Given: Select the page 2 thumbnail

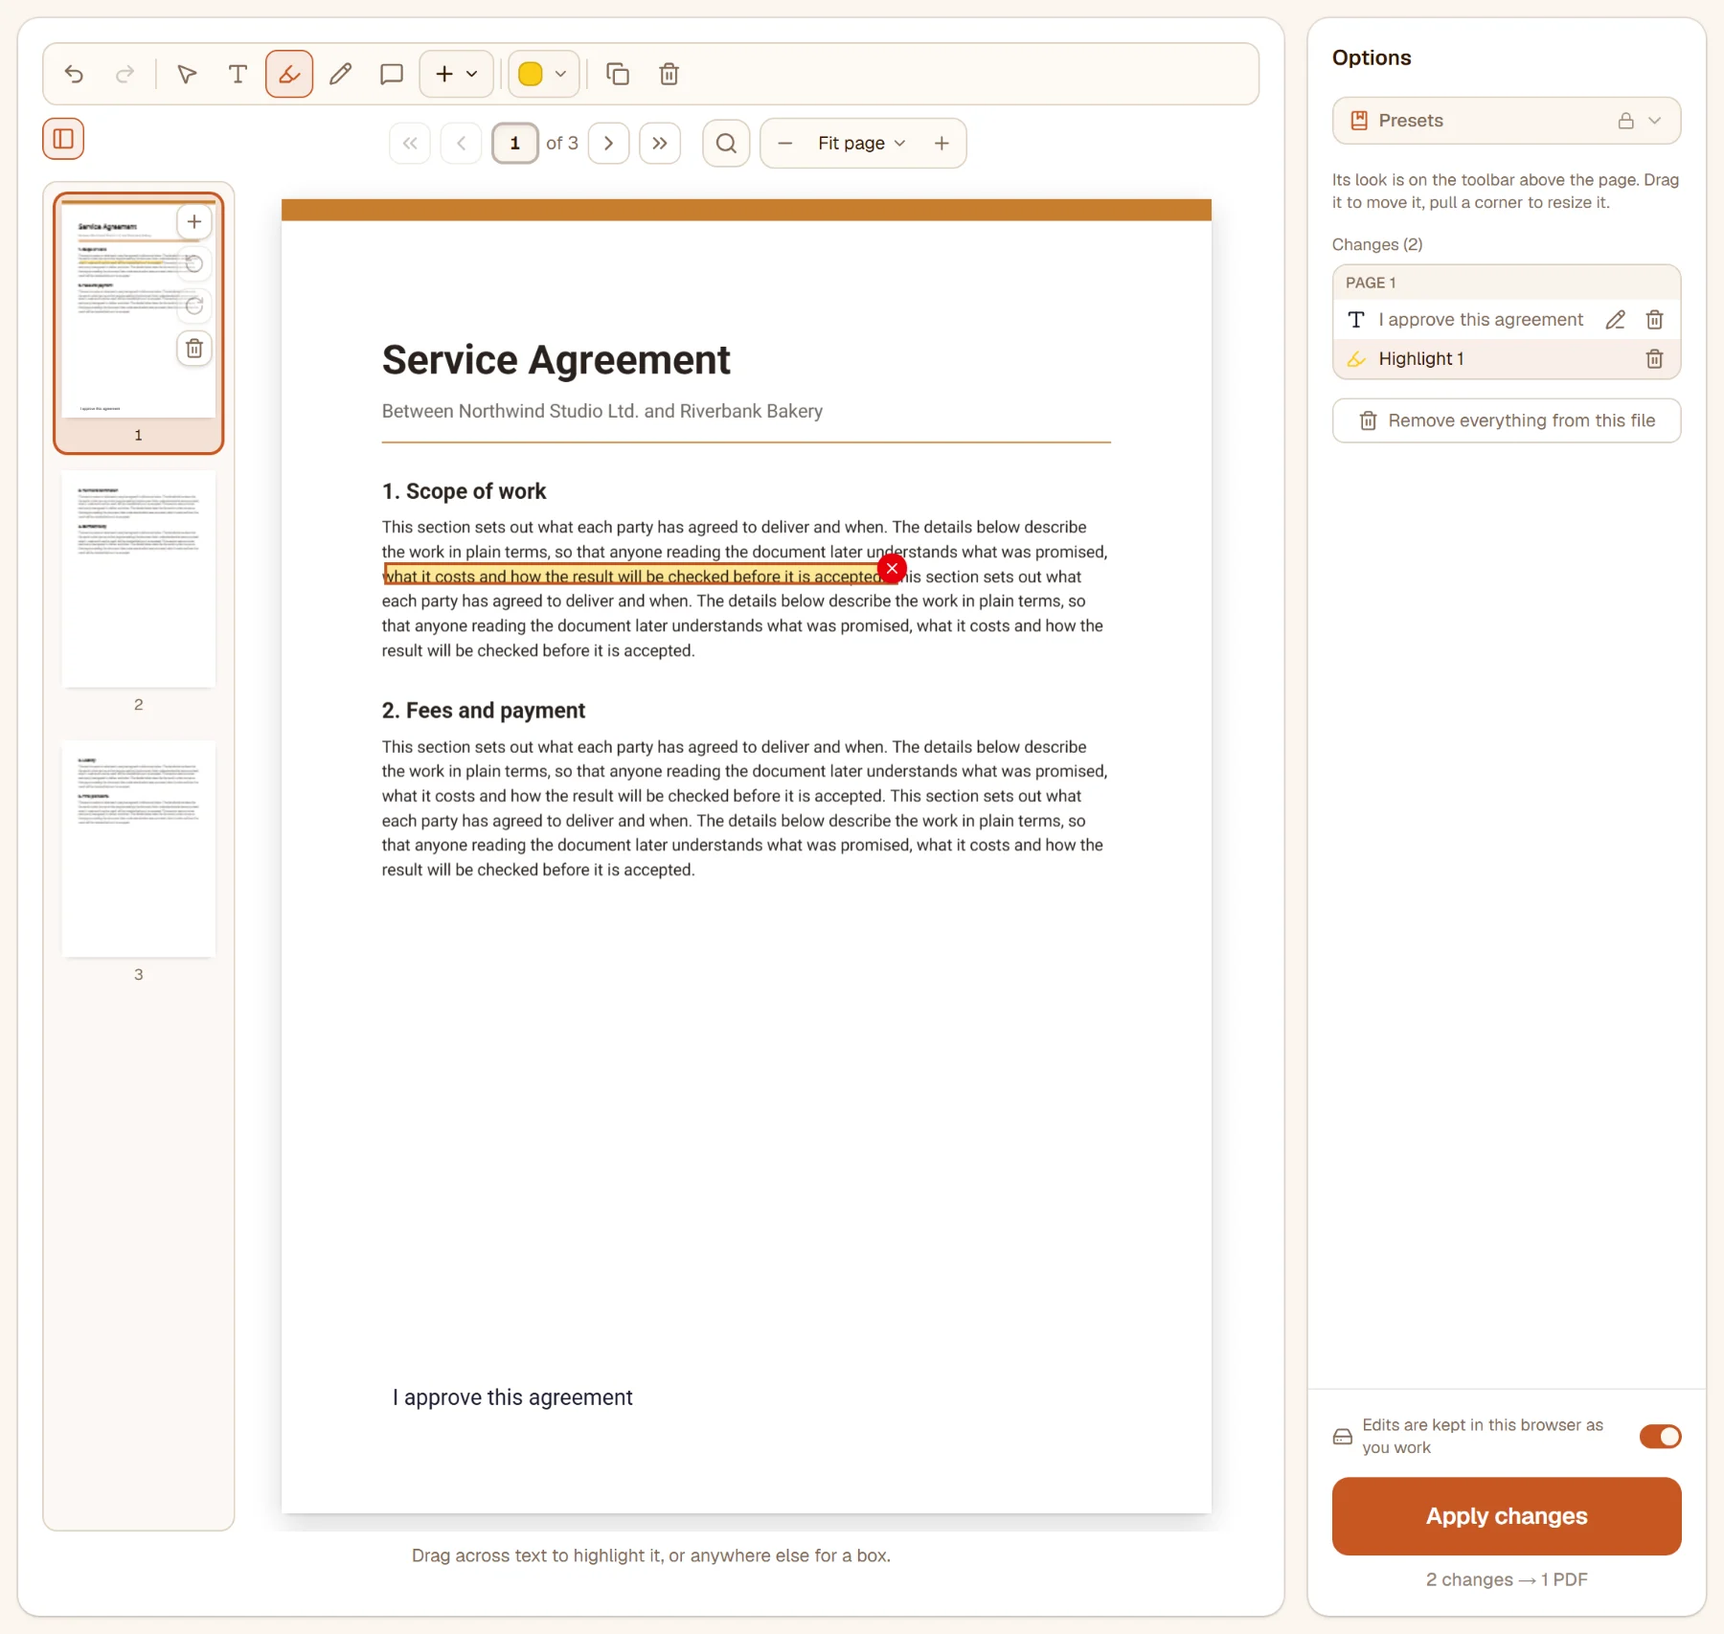Looking at the screenshot, I should tap(138, 579).
